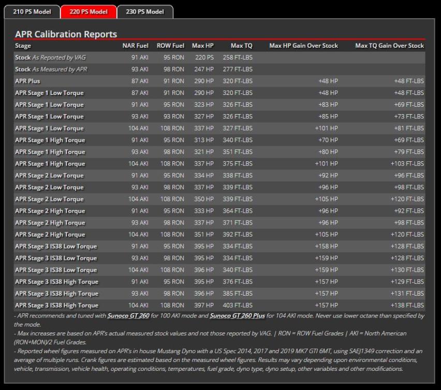
Task: Click the +79 FT-LBS gain cell
Action: [409, 152]
